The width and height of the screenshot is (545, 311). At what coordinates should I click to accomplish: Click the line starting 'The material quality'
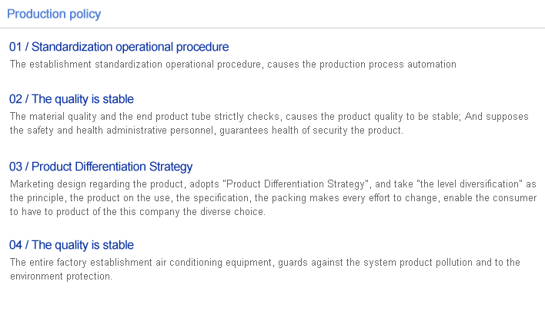click(x=269, y=117)
